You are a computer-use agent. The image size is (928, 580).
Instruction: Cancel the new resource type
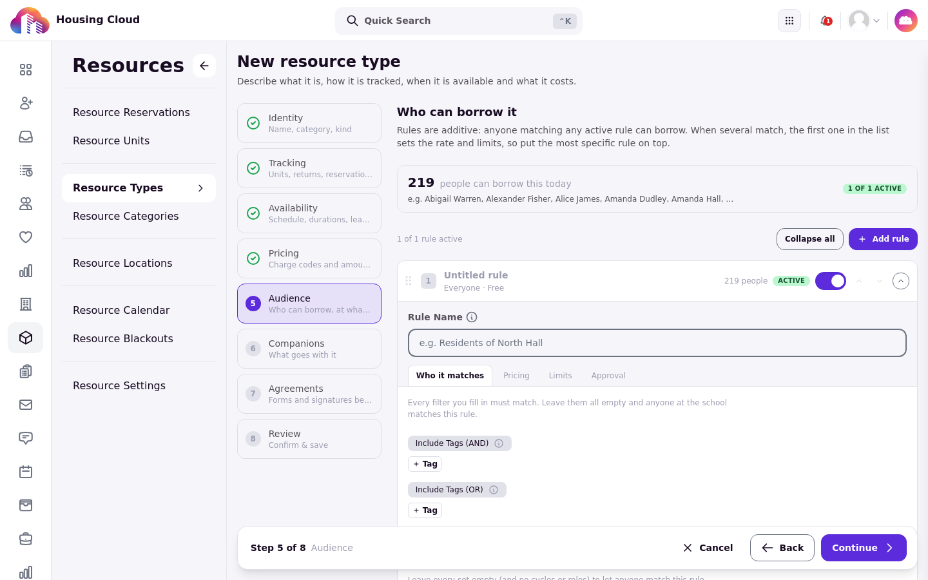pyautogui.click(x=708, y=548)
